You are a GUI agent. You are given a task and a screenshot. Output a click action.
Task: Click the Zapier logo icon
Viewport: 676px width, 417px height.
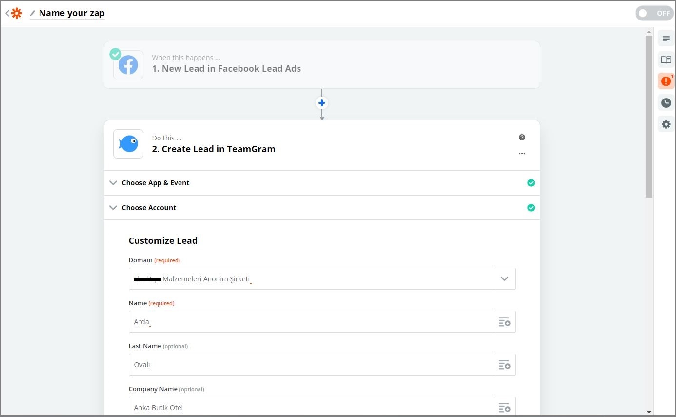(x=17, y=13)
